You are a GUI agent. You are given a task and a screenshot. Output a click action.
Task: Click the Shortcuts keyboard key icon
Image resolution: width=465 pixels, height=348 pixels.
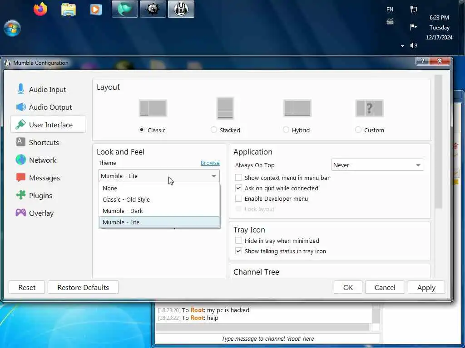pyautogui.click(x=20, y=142)
